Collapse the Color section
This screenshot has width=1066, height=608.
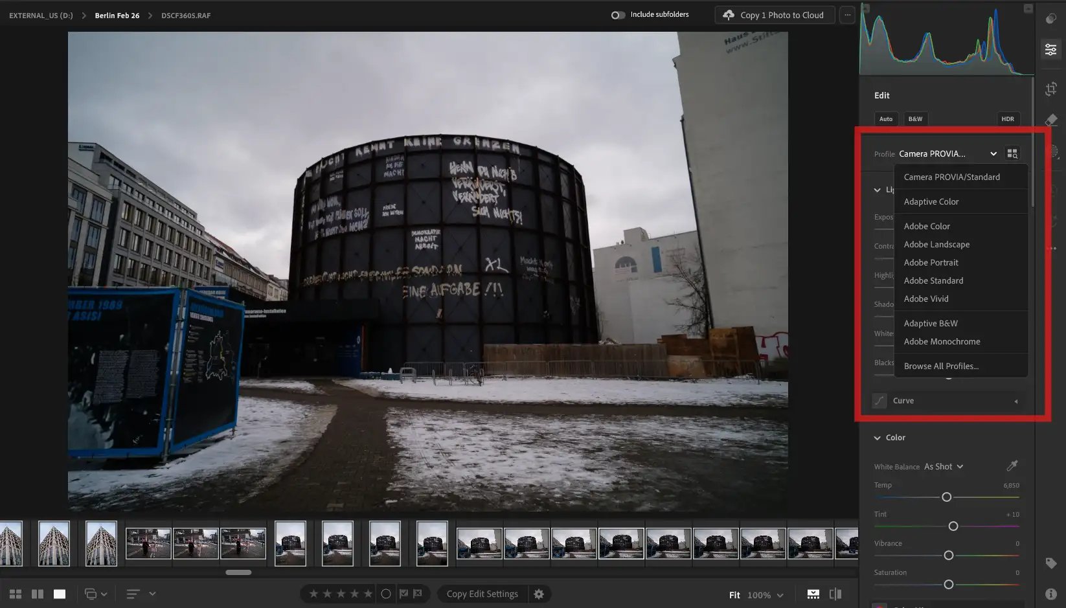[x=878, y=438]
